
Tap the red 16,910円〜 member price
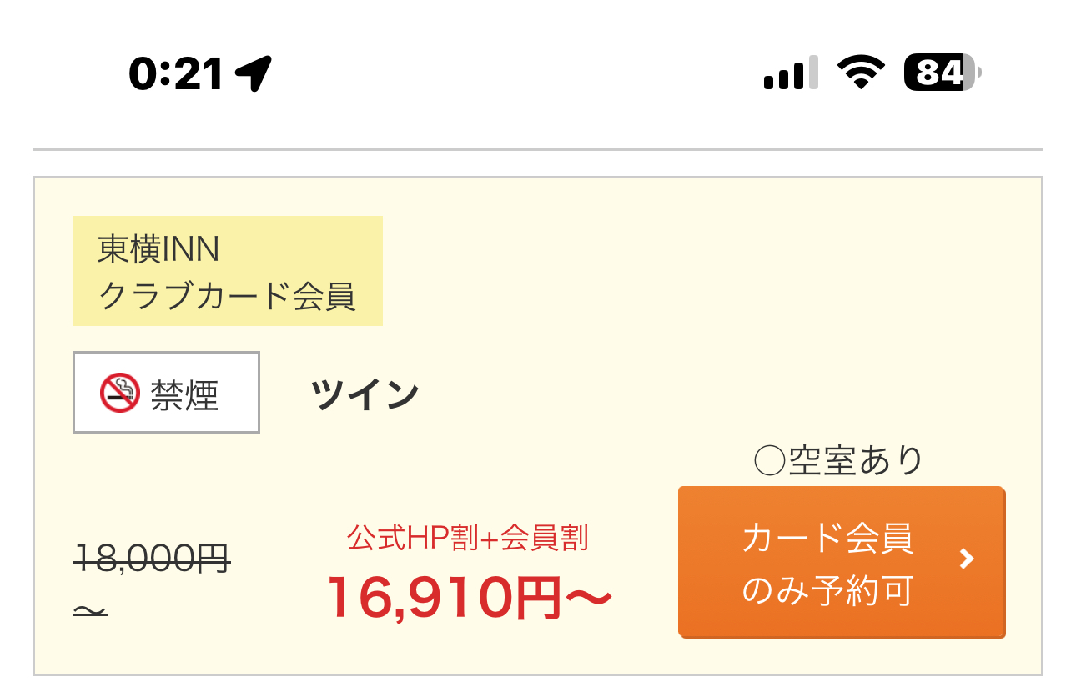470,598
